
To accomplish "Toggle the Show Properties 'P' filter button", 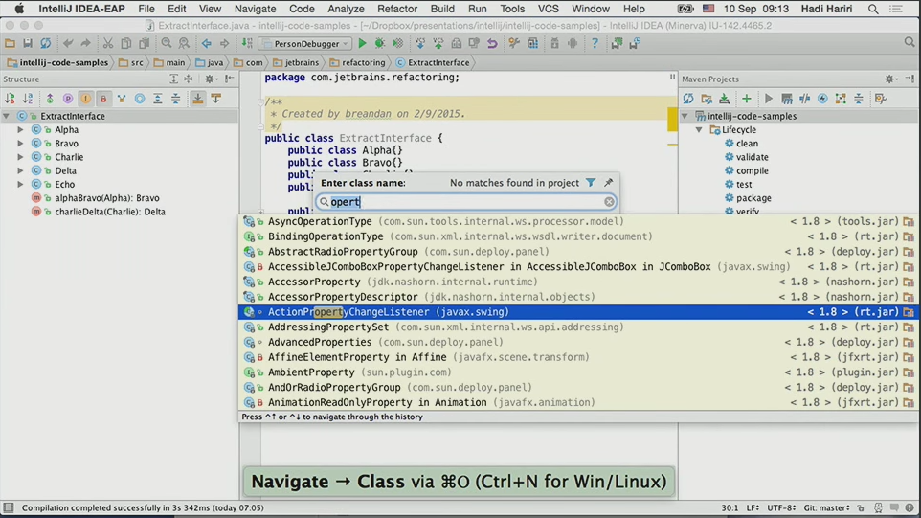I will (x=67, y=99).
